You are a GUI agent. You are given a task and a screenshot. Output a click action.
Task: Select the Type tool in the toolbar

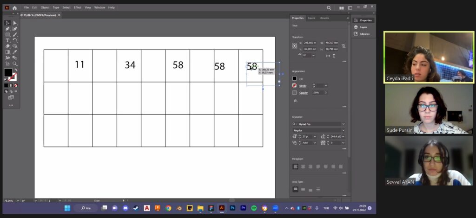(7, 40)
